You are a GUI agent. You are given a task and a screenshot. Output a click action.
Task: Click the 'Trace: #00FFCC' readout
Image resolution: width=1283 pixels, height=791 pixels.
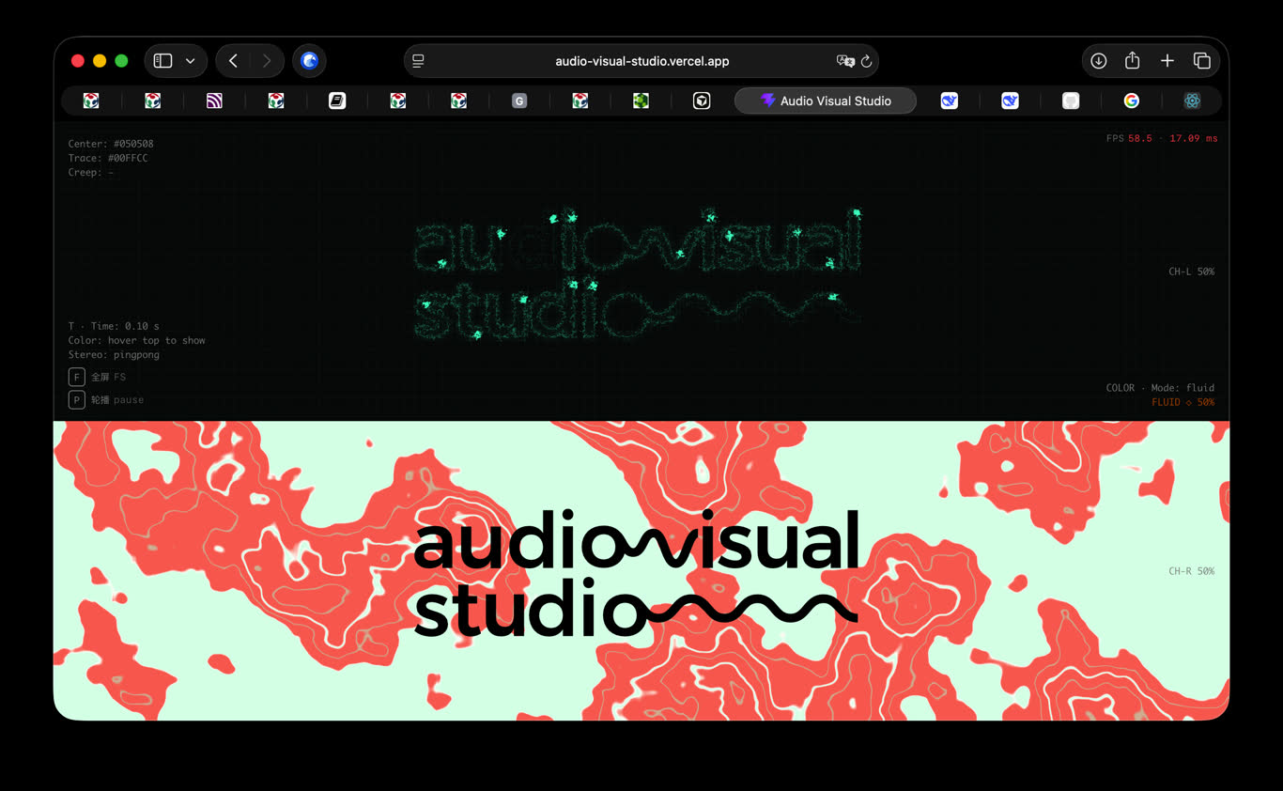click(108, 158)
